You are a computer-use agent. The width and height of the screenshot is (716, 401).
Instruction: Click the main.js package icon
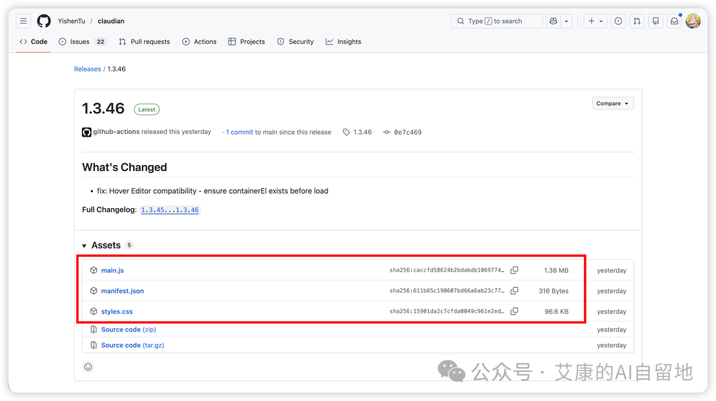(93, 270)
